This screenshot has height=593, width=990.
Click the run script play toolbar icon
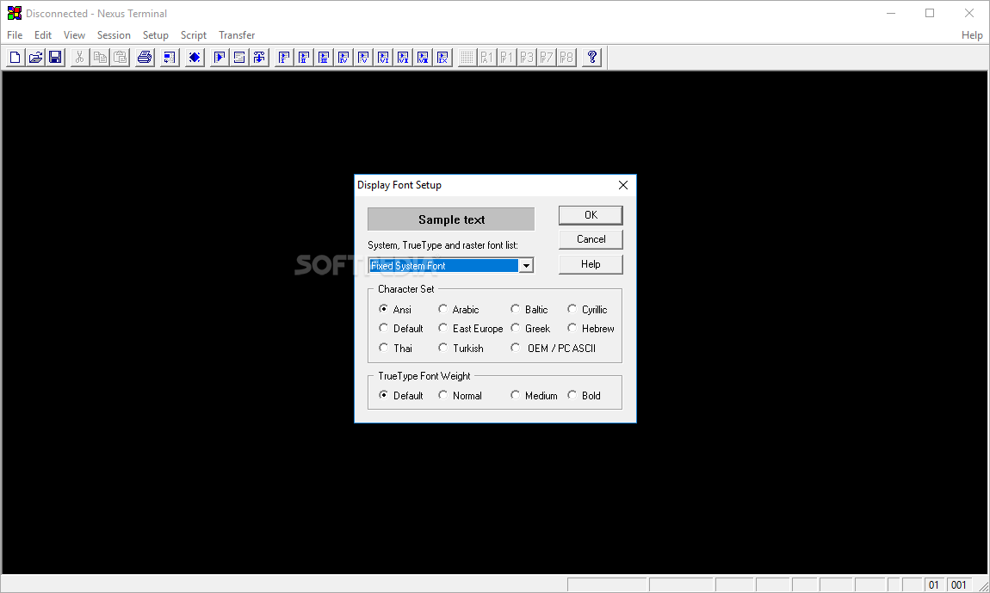[x=219, y=58]
